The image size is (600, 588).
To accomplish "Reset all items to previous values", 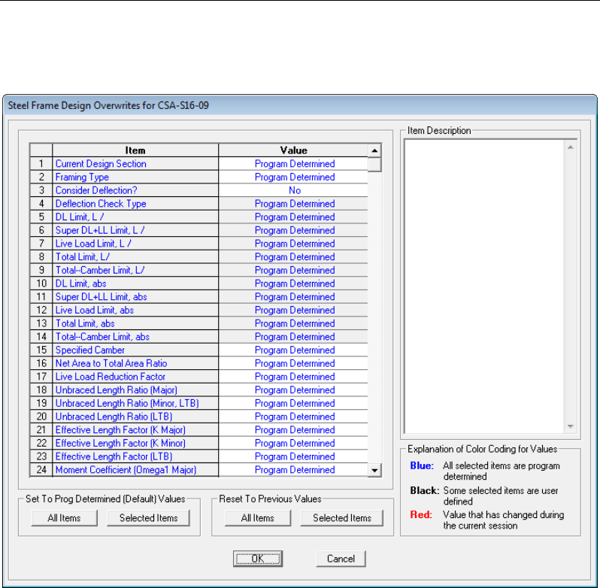I will coord(258,518).
